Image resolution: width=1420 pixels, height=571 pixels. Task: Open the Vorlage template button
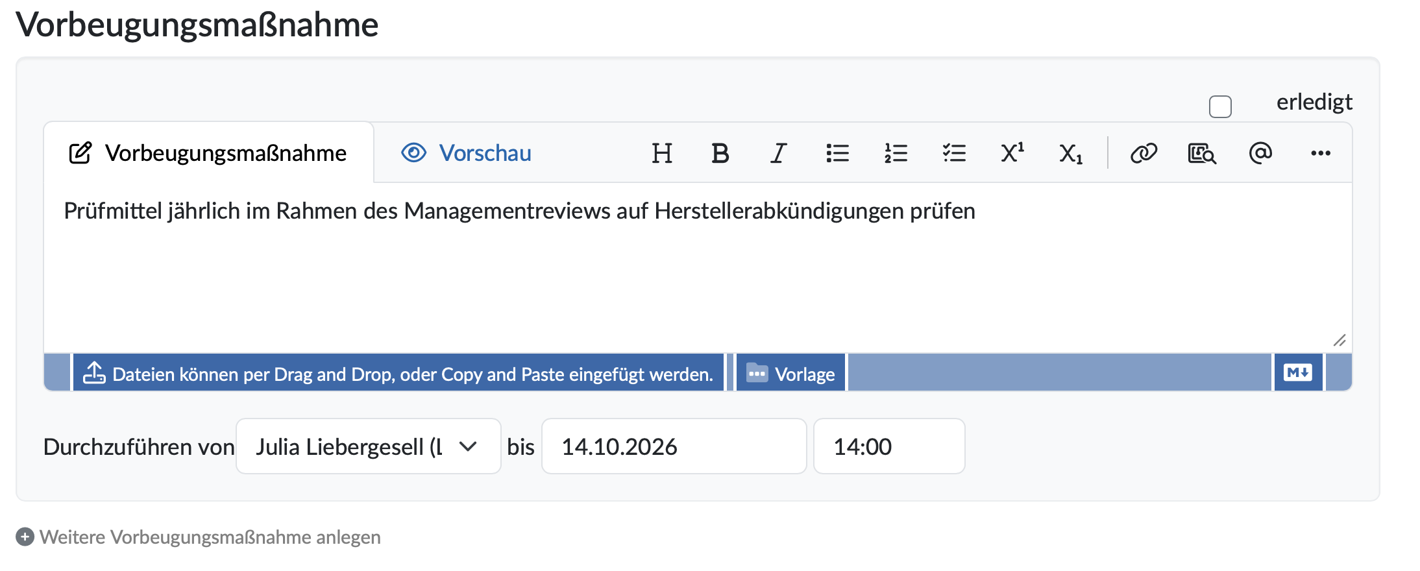790,372
